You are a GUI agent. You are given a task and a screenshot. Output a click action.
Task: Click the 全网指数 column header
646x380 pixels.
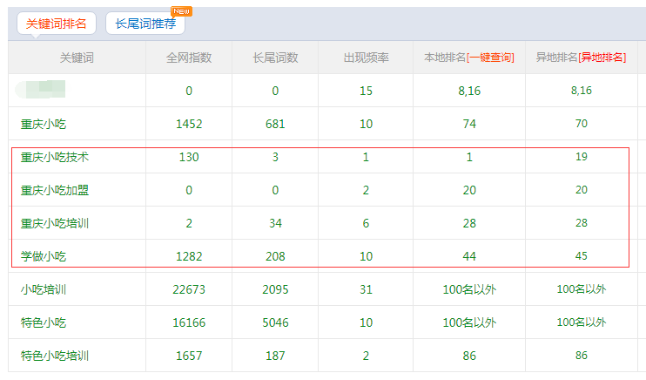[189, 58]
